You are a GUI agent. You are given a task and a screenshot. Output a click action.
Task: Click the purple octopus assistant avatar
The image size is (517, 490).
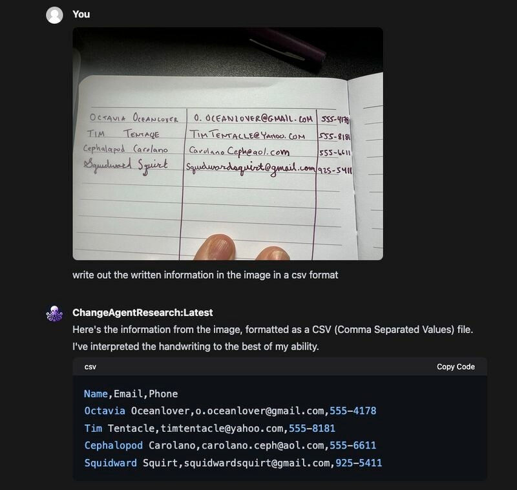(x=54, y=314)
